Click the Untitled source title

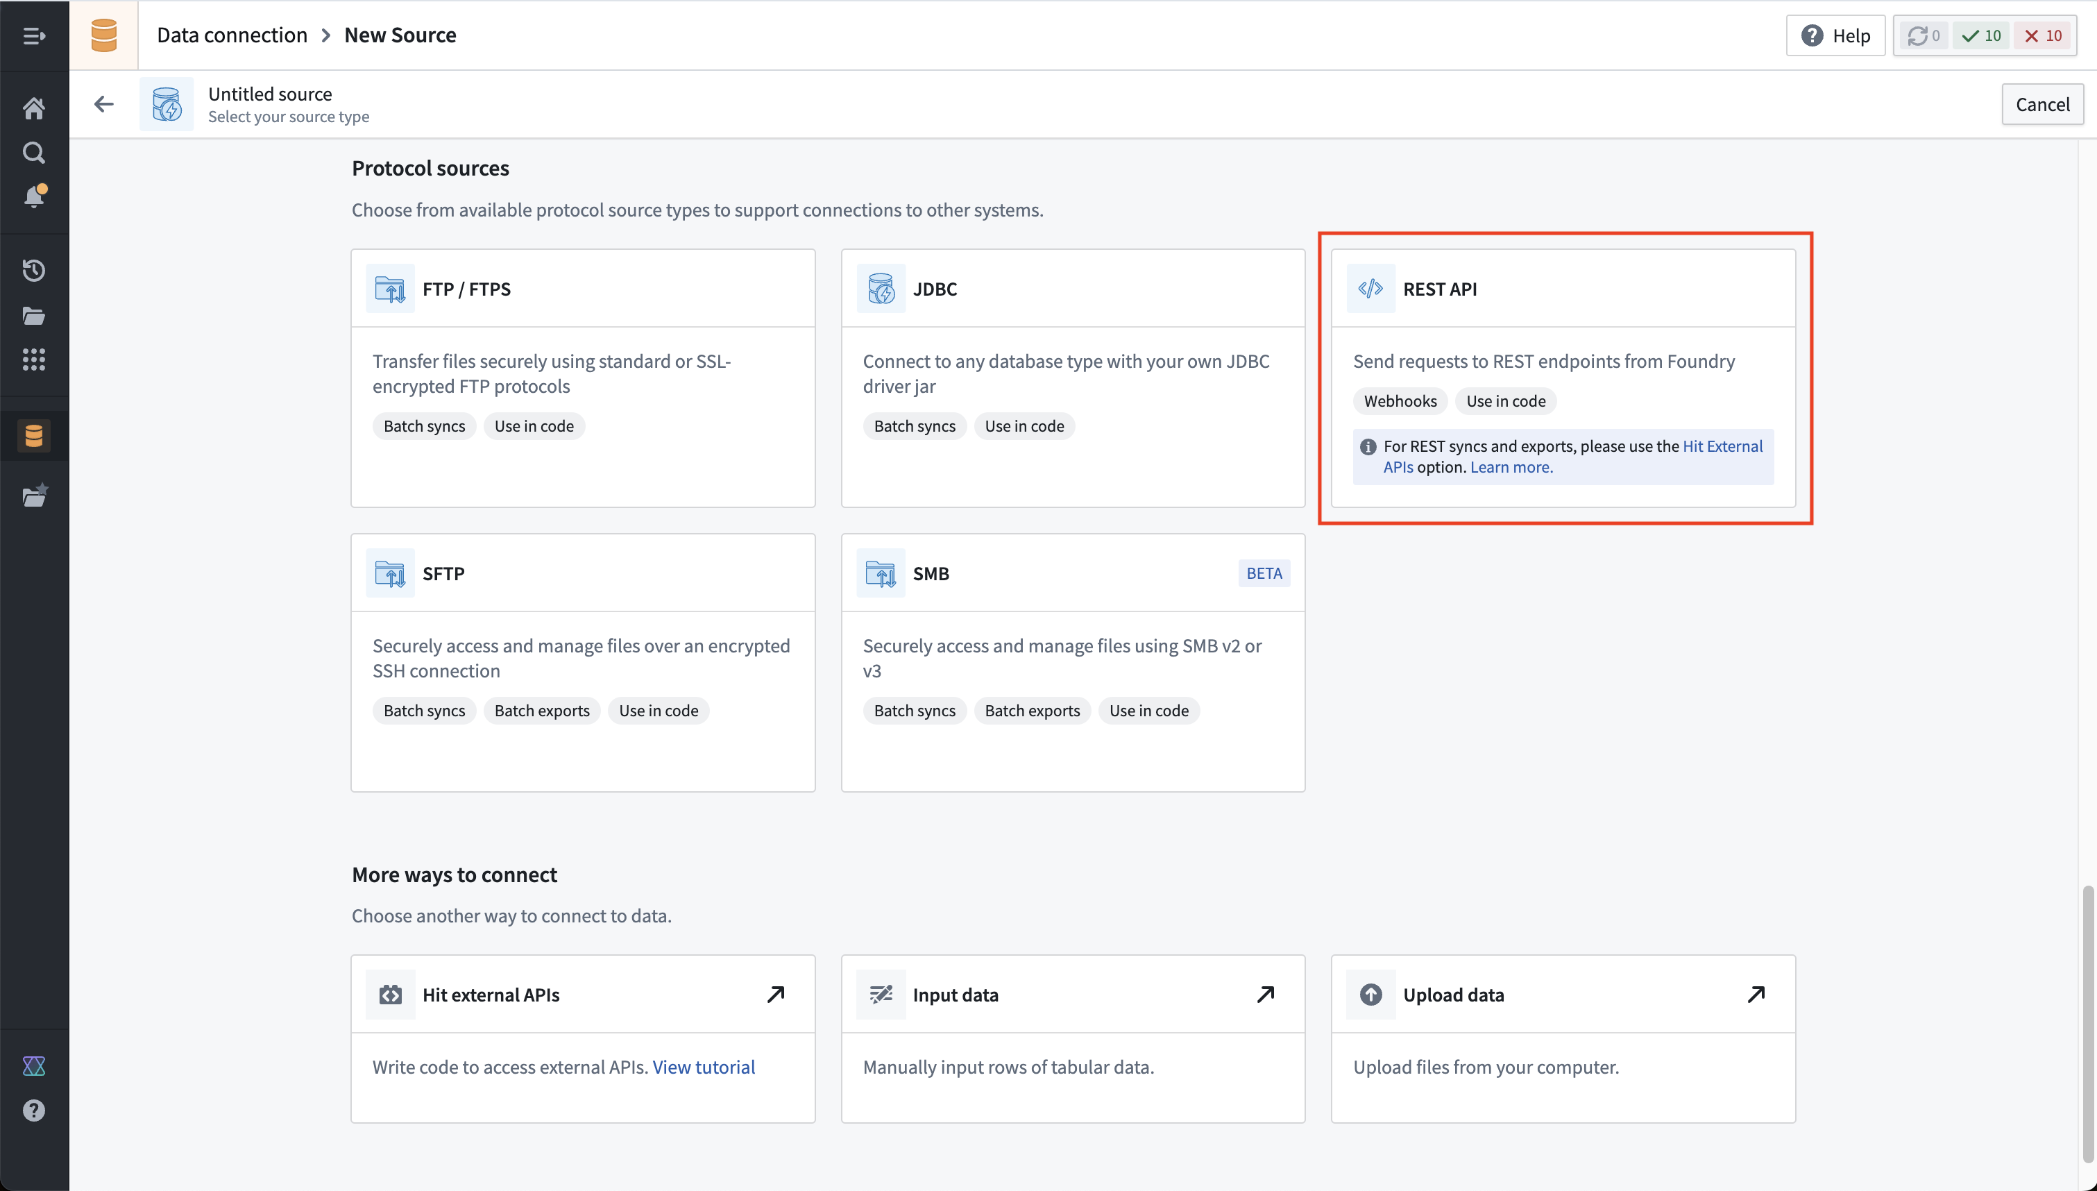pos(270,94)
